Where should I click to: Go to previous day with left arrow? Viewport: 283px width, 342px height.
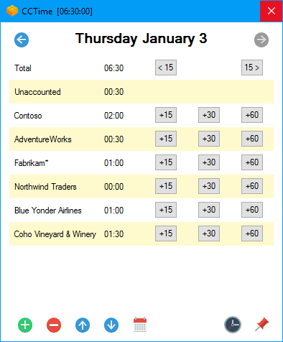point(22,40)
